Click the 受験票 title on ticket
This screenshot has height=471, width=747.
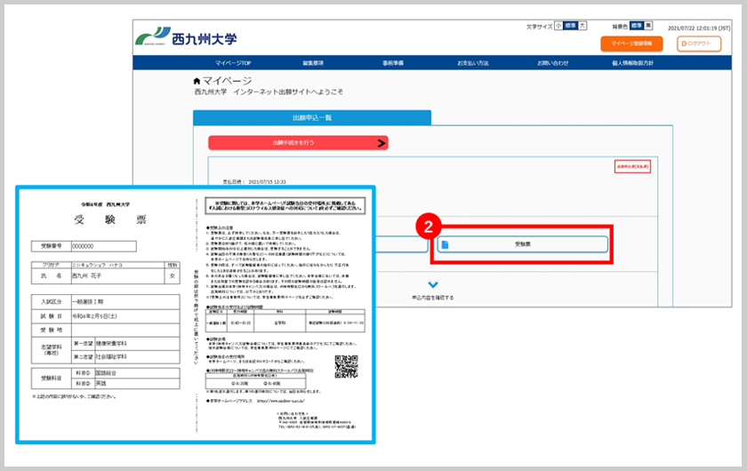pos(110,220)
